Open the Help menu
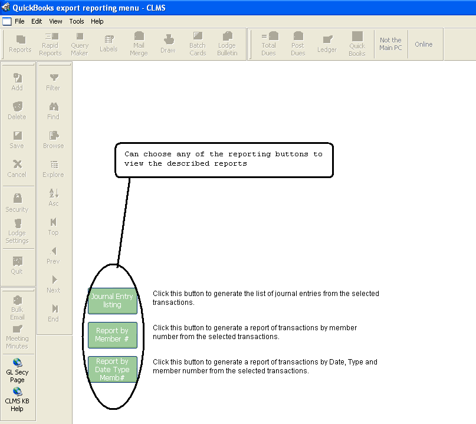Viewport: 476px width, 424px height. [97, 21]
